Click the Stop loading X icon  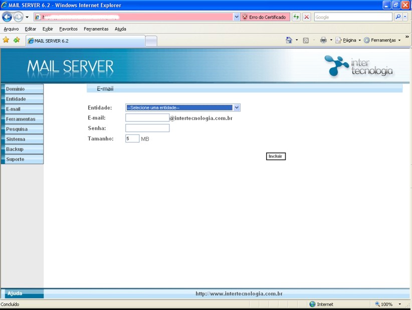306,17
